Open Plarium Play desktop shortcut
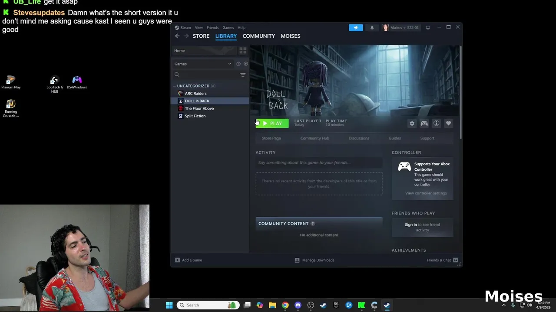The image size is (556, 312). pos(11,82)
